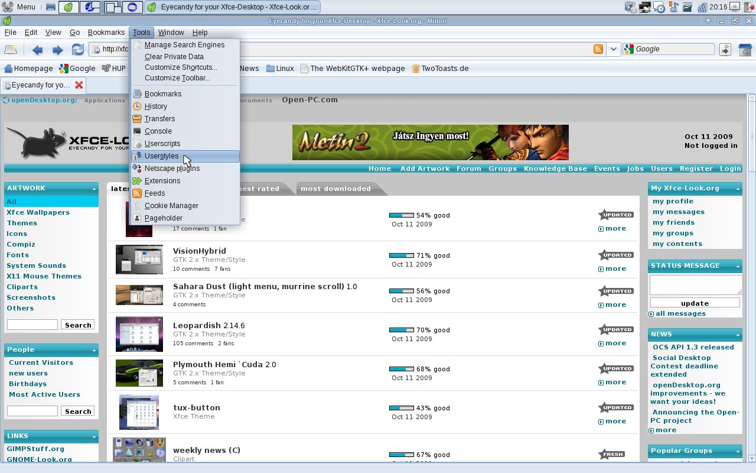Reload the current page
The width and height of the screenshot is (756, 473).
click(x=77, y=50)
